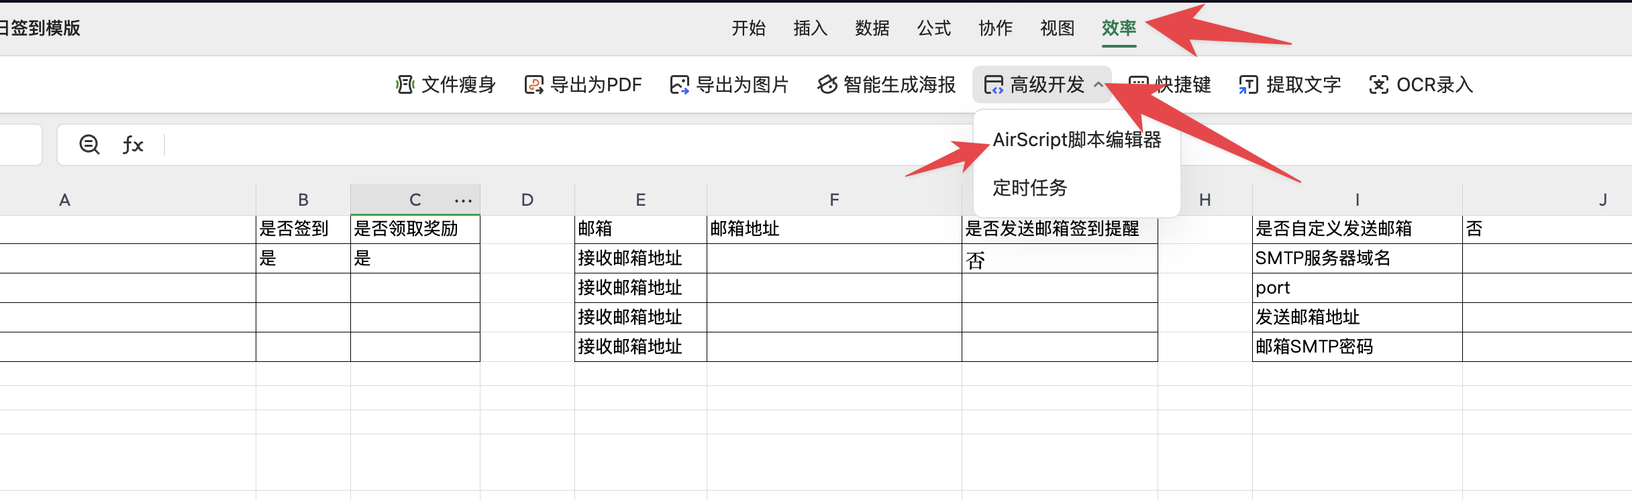
Task: Click the OCR录入 text label
Action: pyautogui.click(x=1435, y=85)
